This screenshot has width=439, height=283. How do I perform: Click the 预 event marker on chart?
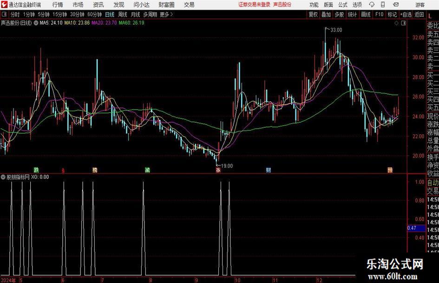click(x=390, y=170)
